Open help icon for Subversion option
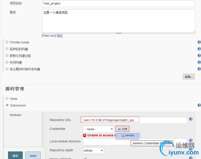Viewport: 201px width, 159px height. (x=199, y=105)
